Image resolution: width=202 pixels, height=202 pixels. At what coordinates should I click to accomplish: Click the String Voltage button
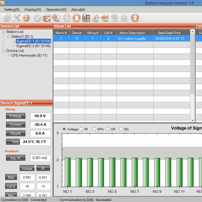coord(16,116)
